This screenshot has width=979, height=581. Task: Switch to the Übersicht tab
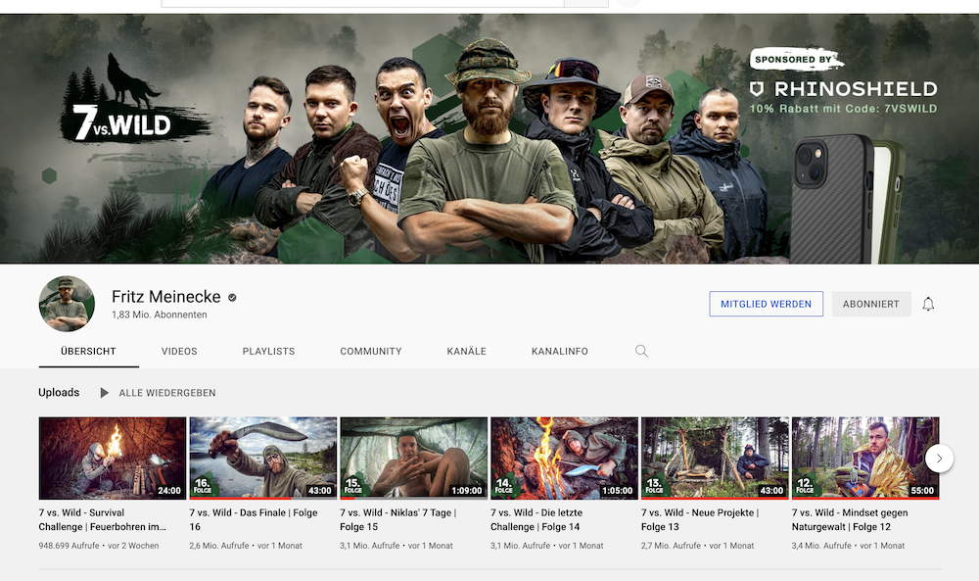89,351
